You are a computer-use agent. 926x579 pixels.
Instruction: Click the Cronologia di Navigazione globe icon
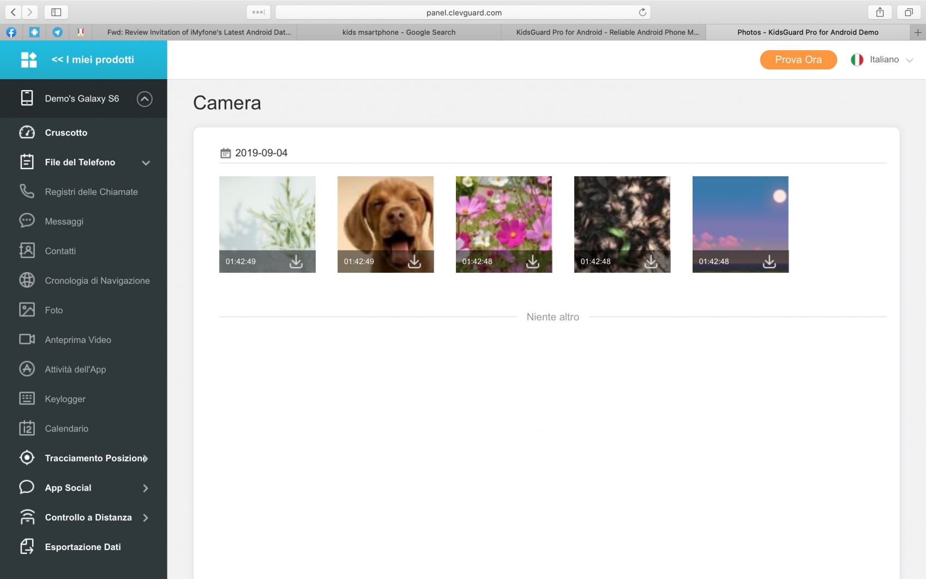(x=27, y=280)
